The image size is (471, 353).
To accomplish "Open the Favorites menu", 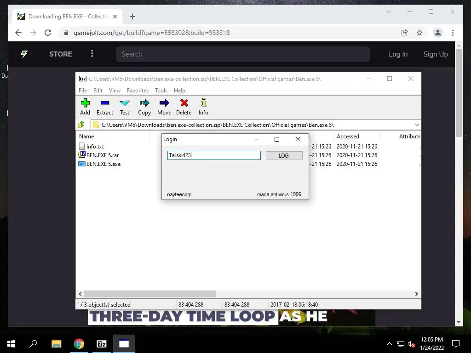I will coord(138,91).
